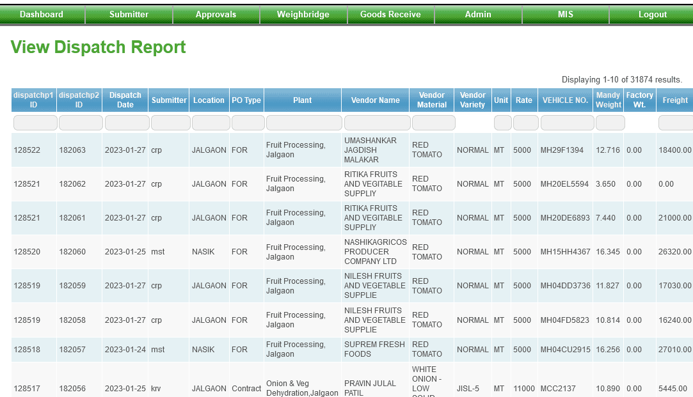Sort by the Rate column
The image size is (693, 397).
tap(524, 100)
